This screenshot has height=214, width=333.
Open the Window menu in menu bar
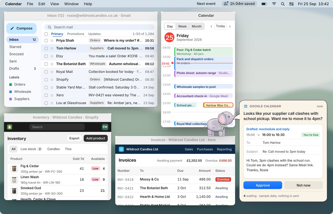71,4
